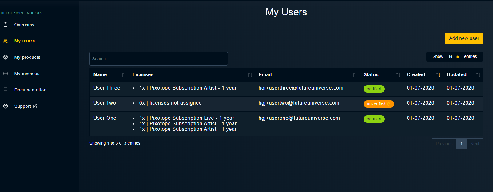The height and width of the screenshot is (192, 493).
Task: Click the Updated date for User One
Action: pyautogui.click(x=460, y=118)
